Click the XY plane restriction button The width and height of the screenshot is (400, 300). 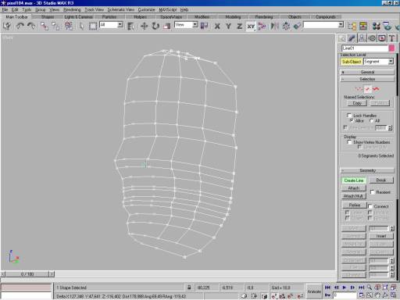(x=251, y=27)
